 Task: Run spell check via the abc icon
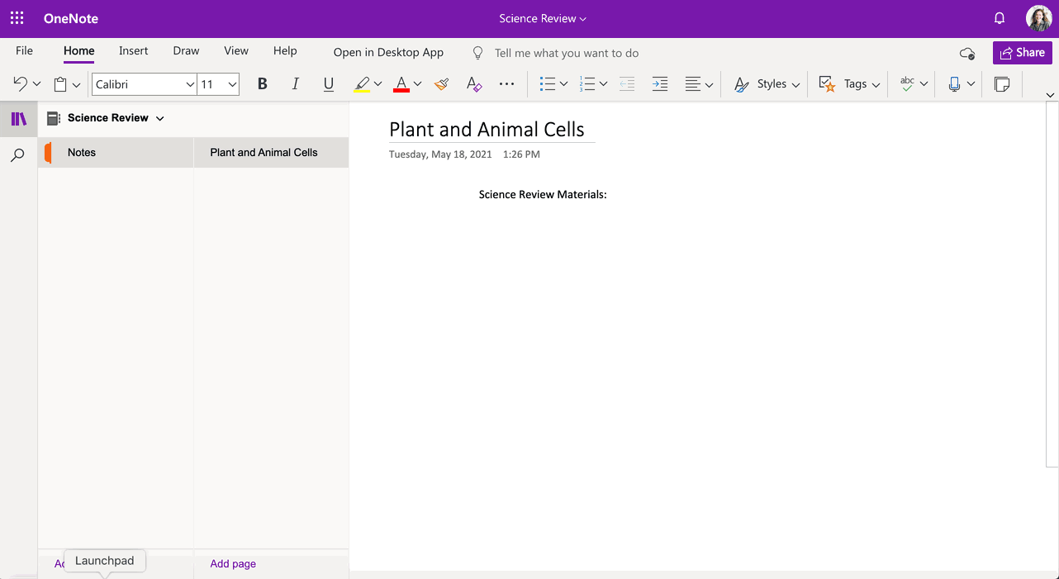pyautogui.click(x=907, y=83)
